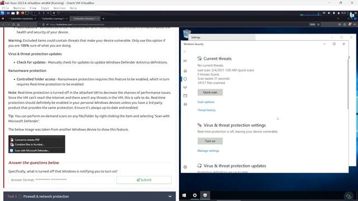Open Kali notifications bell
358x201 pixels.
(334, 13)
